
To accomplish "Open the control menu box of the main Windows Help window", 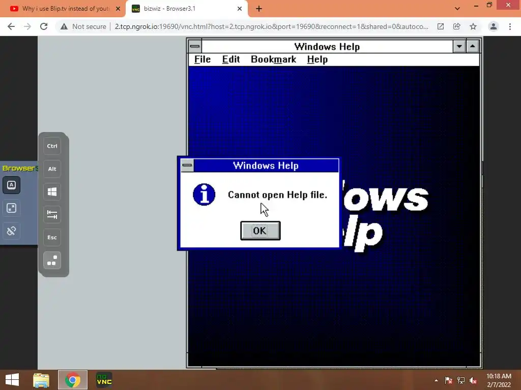I will (x=195, y=46).
